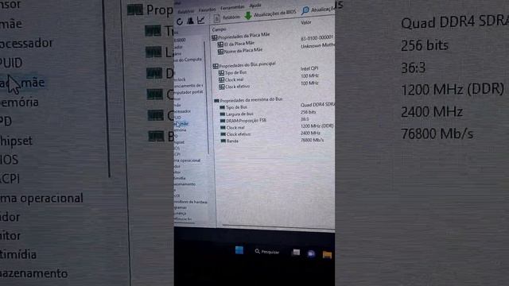The image size is (509, 286).
Task: Click the Campo column header
Action: [220, 29]
